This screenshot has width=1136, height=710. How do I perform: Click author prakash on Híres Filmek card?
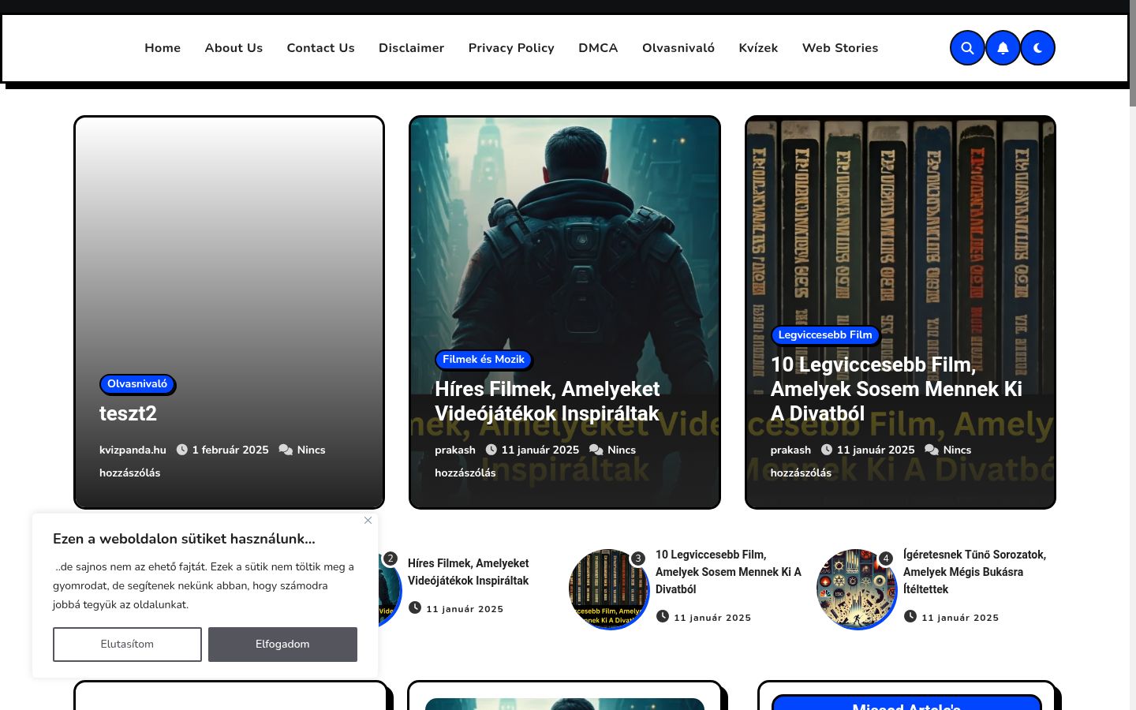click(x=455, y=450)
